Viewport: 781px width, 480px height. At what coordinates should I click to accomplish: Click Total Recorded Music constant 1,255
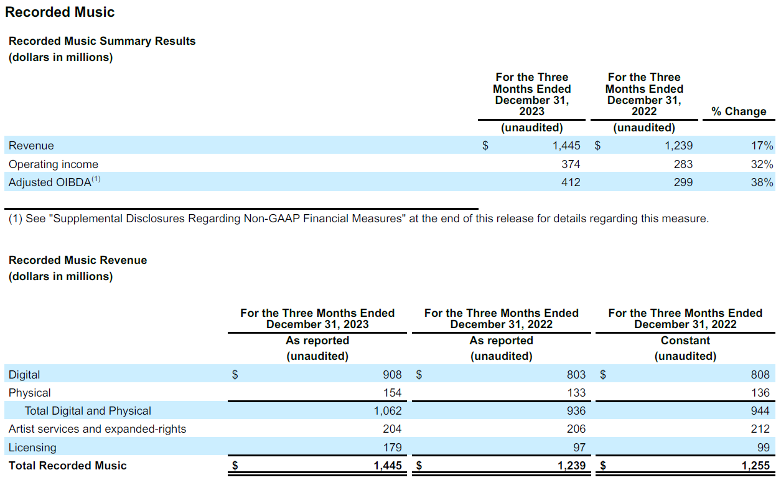pos(755,466)
